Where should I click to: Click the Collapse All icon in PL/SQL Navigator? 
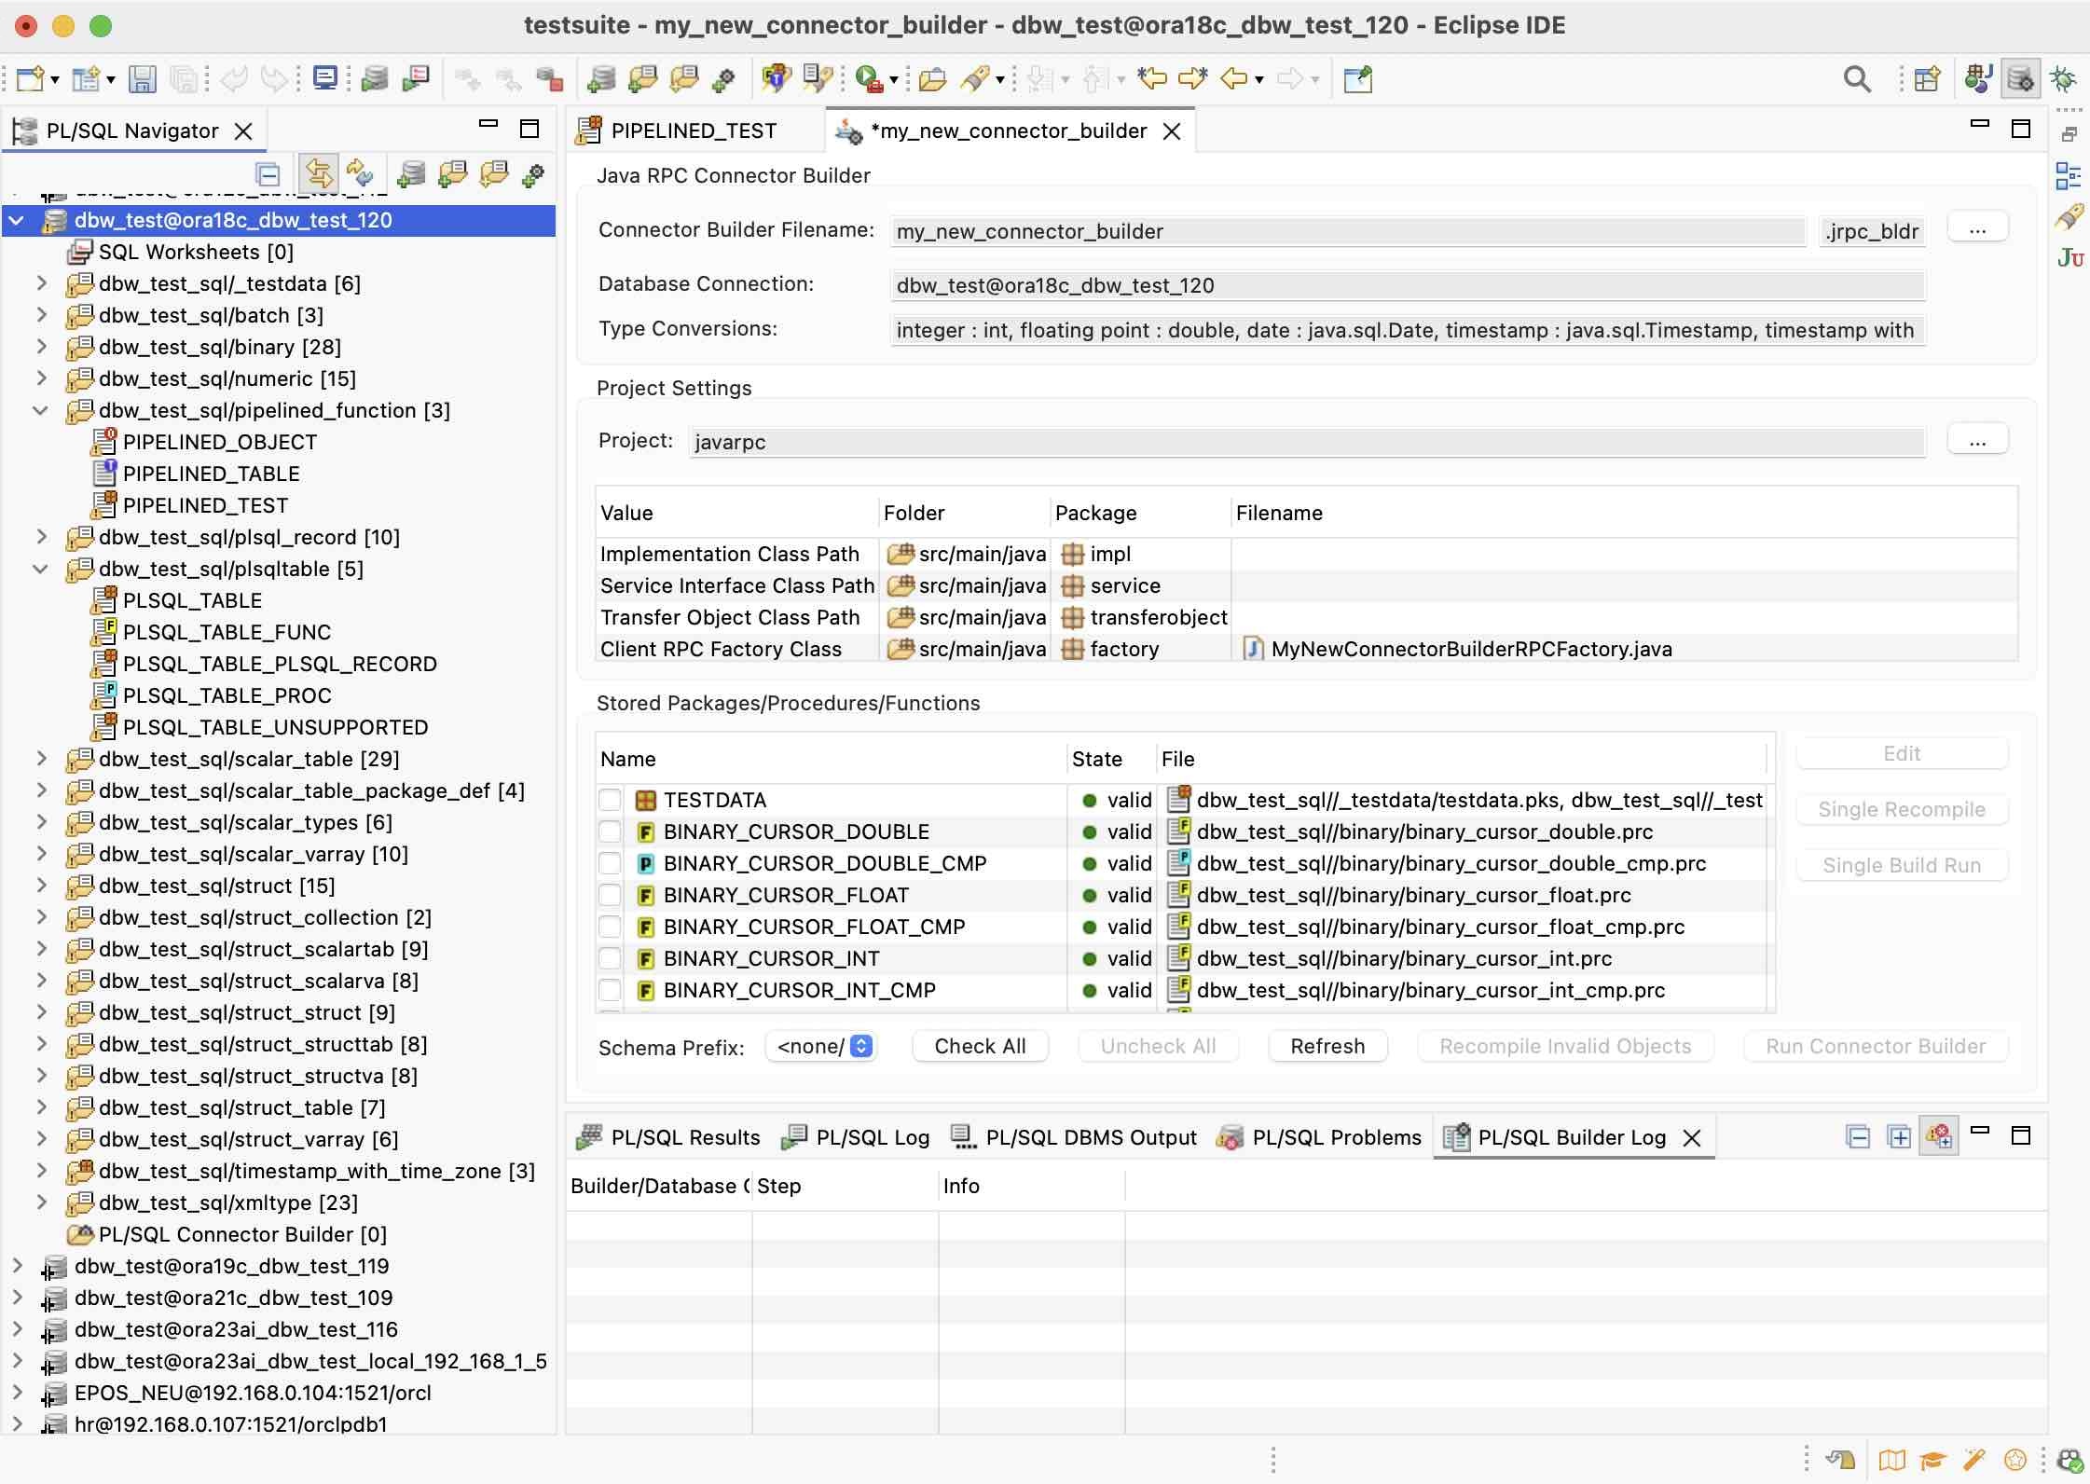(x=268, y=174)
